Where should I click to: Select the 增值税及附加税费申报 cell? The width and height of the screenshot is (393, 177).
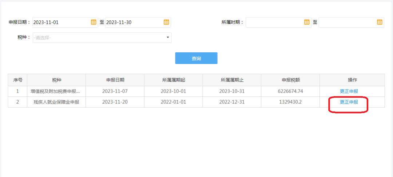56,91
